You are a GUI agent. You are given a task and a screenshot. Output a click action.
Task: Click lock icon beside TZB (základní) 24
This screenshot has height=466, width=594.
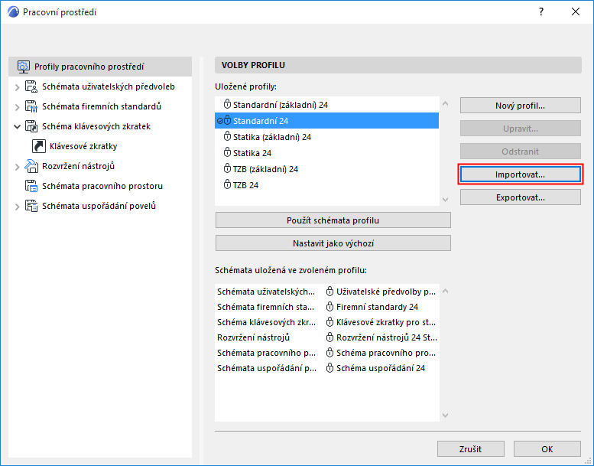(x=227, y=168)
